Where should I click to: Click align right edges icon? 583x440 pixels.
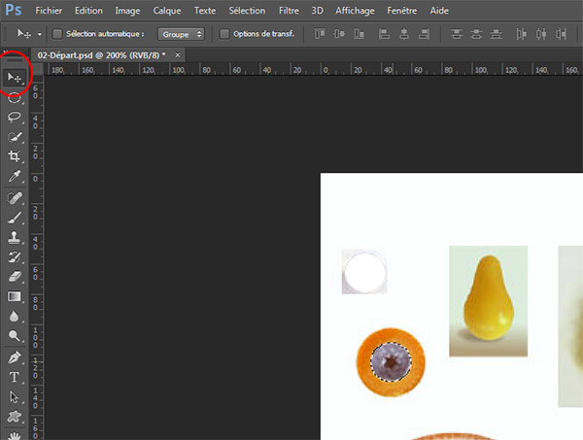click(424, 34)
